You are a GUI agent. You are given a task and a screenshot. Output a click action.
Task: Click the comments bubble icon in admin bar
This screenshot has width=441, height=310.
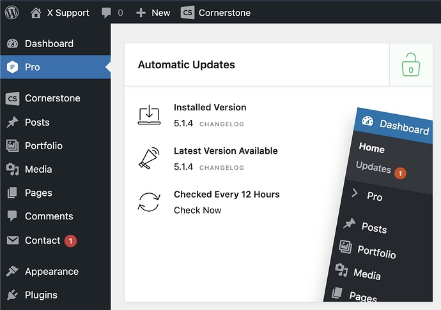coord(106,13)
